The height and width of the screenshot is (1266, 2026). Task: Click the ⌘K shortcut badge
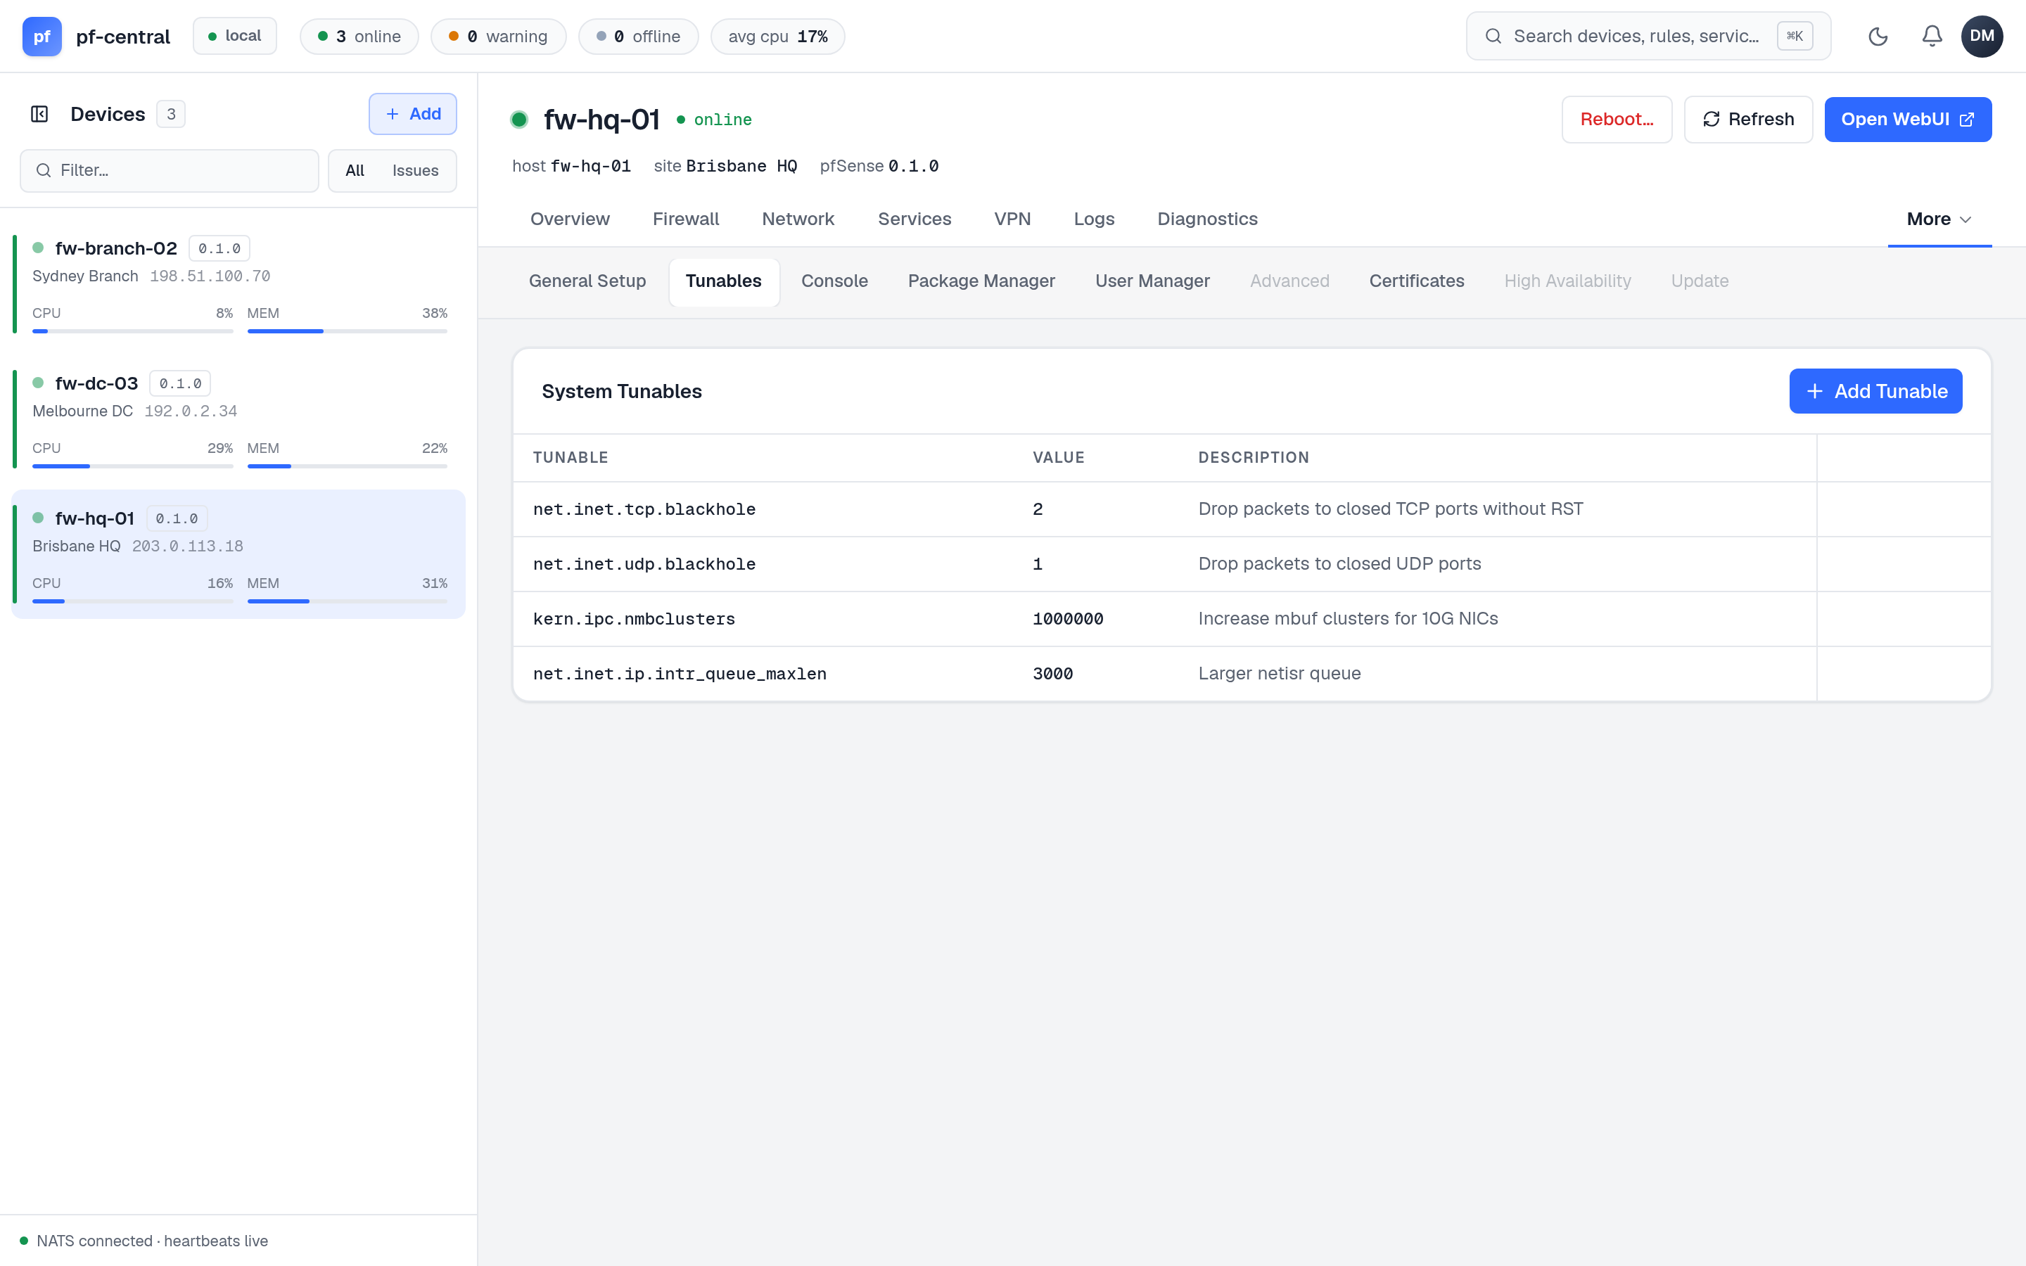coord(1794,36)
